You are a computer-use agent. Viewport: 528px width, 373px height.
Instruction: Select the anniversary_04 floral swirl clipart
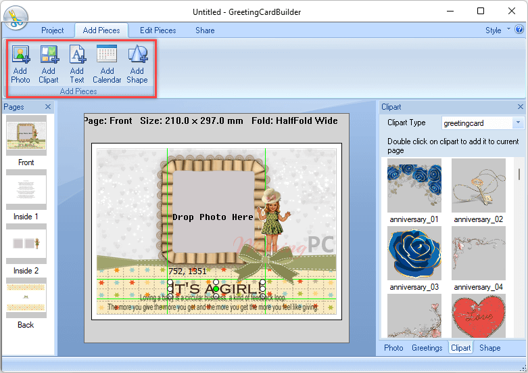coord(479,253)
